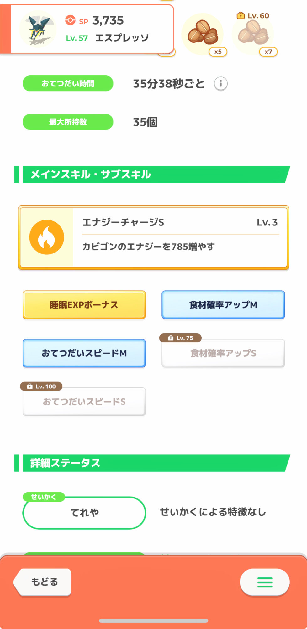Tap the helping time info icon
307x629 pixels.
221,84
